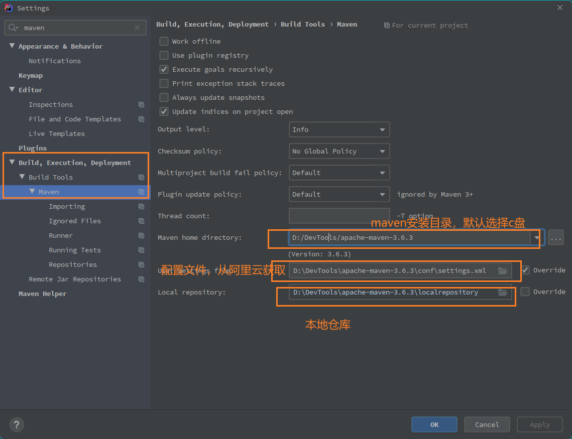Select Live Templates settings
Image resolution: width=572 pixels, height=439 pixels.
point(57,133)
